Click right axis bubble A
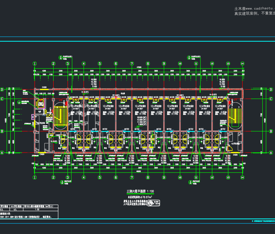This screenshot has height=234, width=275. click(x=271, y=153)
